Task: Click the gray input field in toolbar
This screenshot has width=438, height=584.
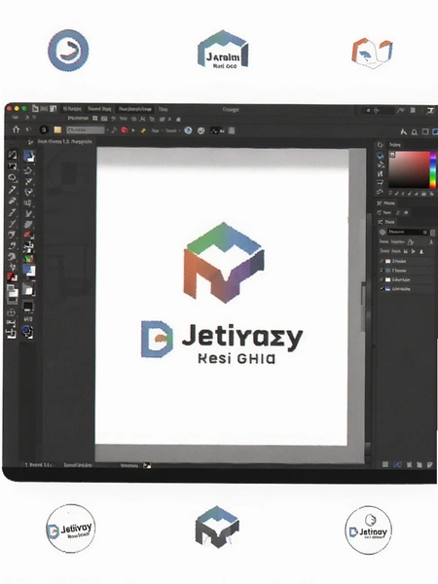Action: click(86, 130)
